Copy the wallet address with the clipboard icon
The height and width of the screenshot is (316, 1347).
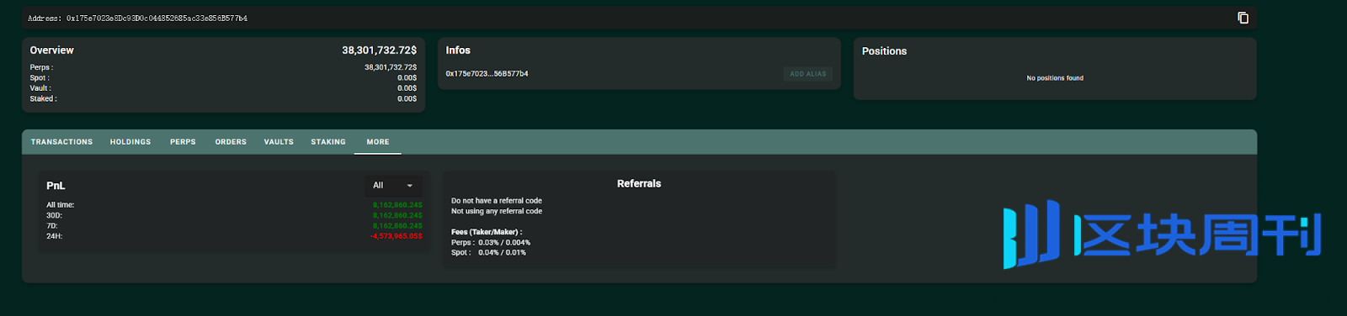1243,18
